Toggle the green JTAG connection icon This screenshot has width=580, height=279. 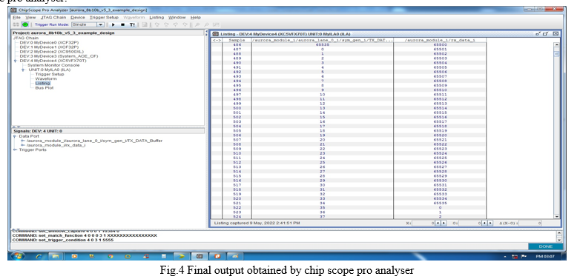coord(24,24)
